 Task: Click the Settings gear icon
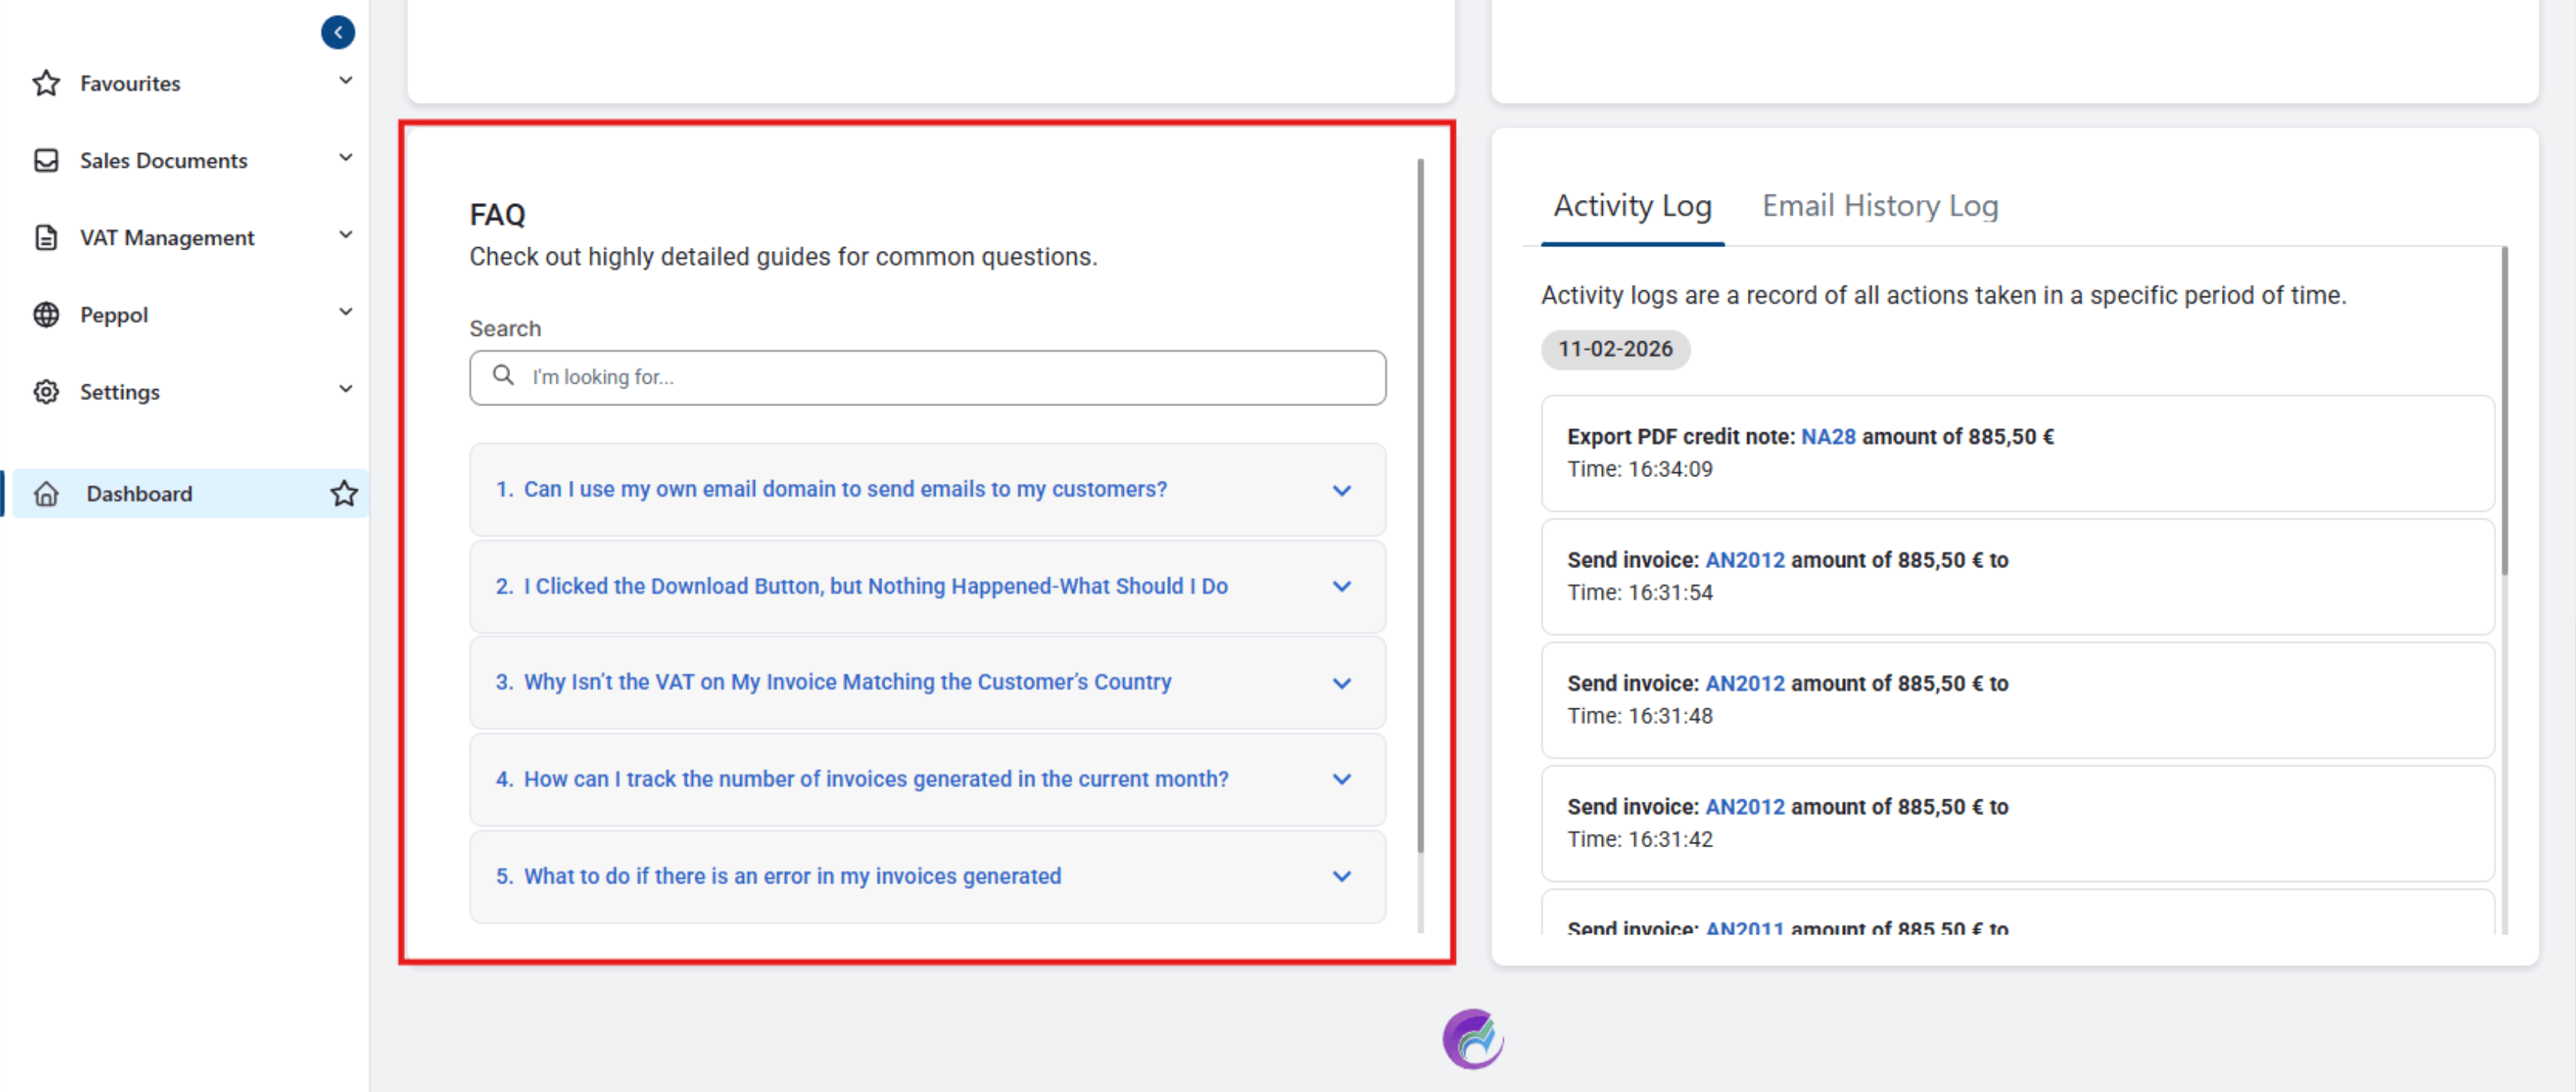tap(46, 391)
